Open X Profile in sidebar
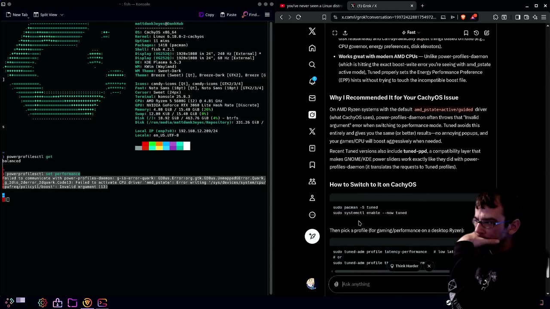The image size is (550, 309). click(312, 198)
